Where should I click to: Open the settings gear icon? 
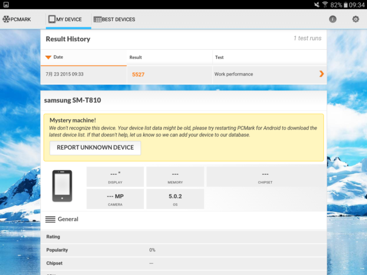[x=356, y=19]
